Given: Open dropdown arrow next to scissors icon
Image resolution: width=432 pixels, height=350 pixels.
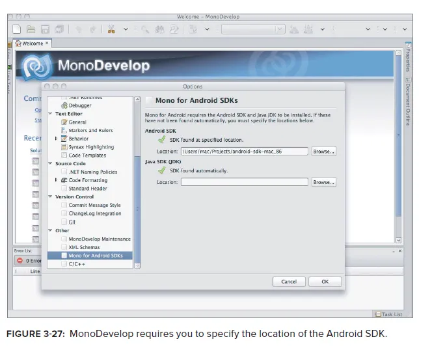Looking at the screenshot, I should pos(126,29).
